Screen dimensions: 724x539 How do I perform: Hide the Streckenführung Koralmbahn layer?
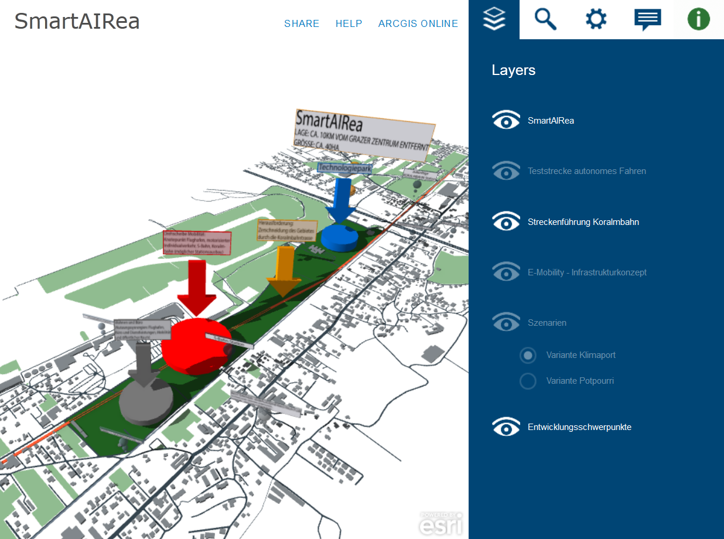point(506,221)
